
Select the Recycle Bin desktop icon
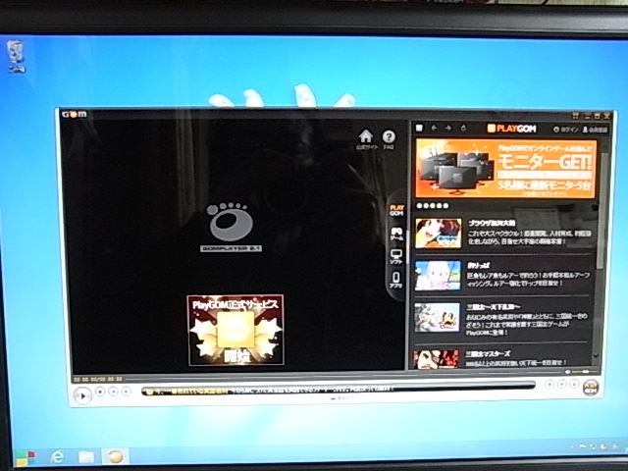point(16,57)
